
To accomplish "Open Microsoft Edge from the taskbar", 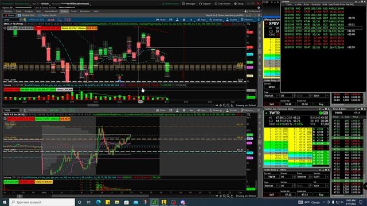I will 99,202.
